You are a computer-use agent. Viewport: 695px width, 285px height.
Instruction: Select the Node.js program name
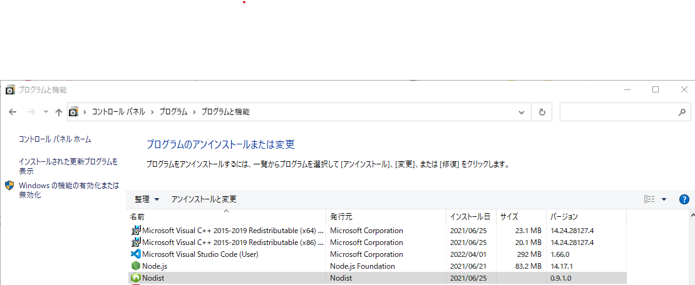pyautogui.click(x=155, y=266)
